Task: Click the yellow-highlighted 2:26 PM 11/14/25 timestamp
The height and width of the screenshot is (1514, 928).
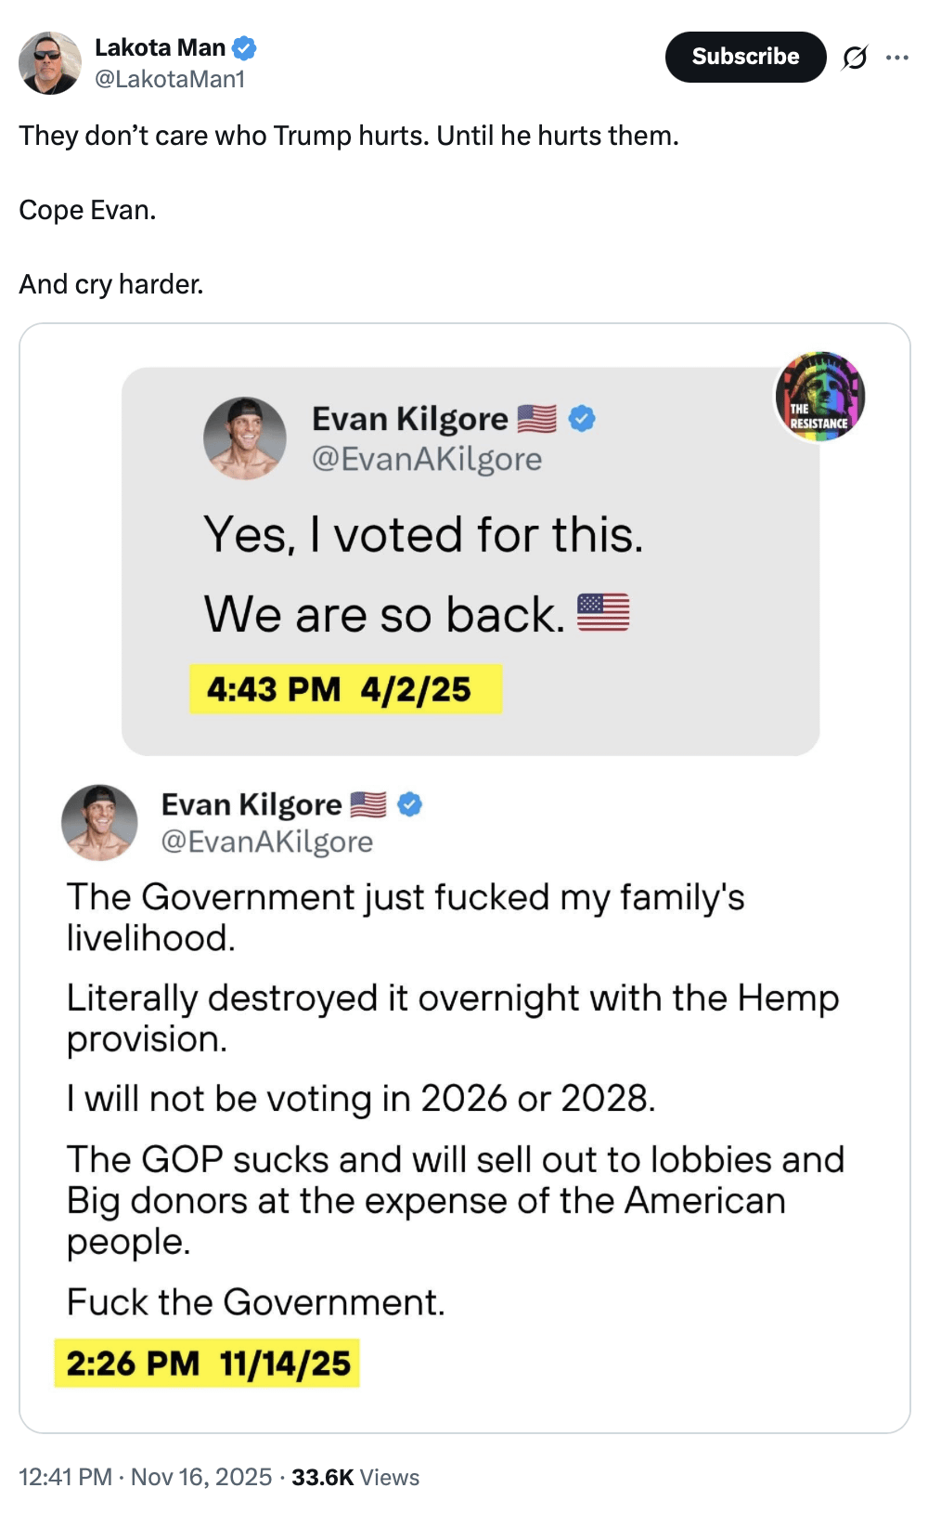Action: 207,1363
